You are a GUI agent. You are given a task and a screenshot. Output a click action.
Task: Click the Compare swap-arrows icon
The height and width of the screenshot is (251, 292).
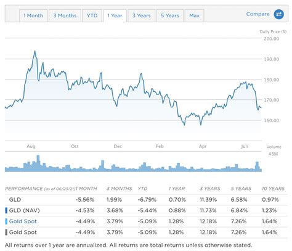coord(279,14)
